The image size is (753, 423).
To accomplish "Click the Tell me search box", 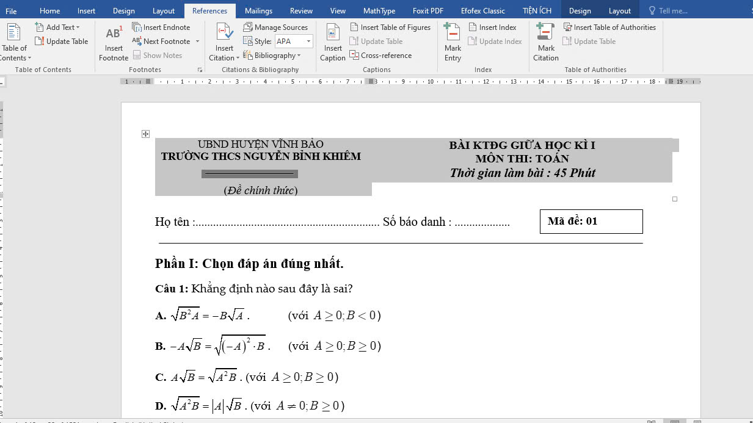I will click(672, 10).
